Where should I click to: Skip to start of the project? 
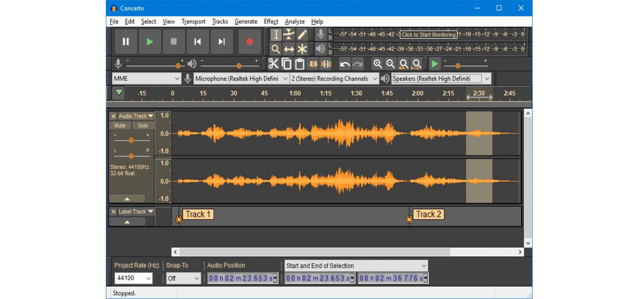point(198,42)
